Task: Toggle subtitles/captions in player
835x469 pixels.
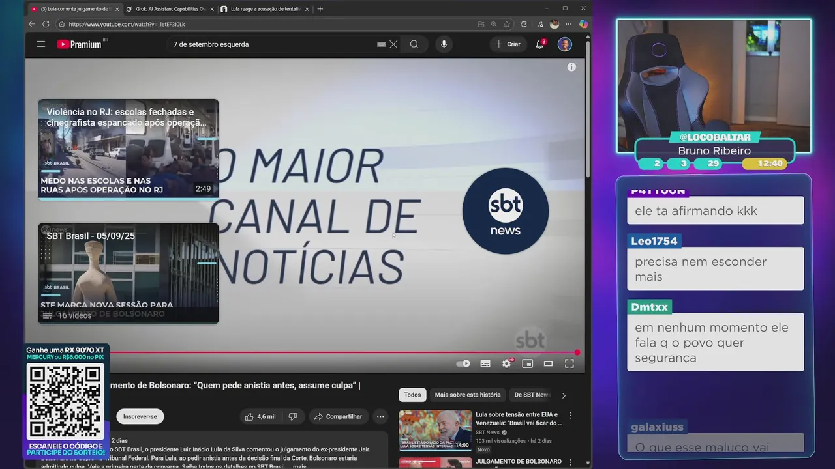Action: tap(485, 363)
